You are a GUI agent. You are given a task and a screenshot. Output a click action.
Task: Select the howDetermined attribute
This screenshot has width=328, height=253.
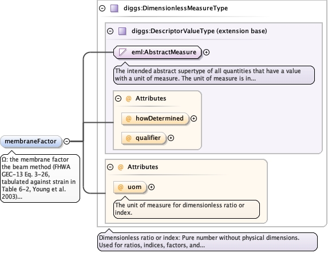point(155,118)
